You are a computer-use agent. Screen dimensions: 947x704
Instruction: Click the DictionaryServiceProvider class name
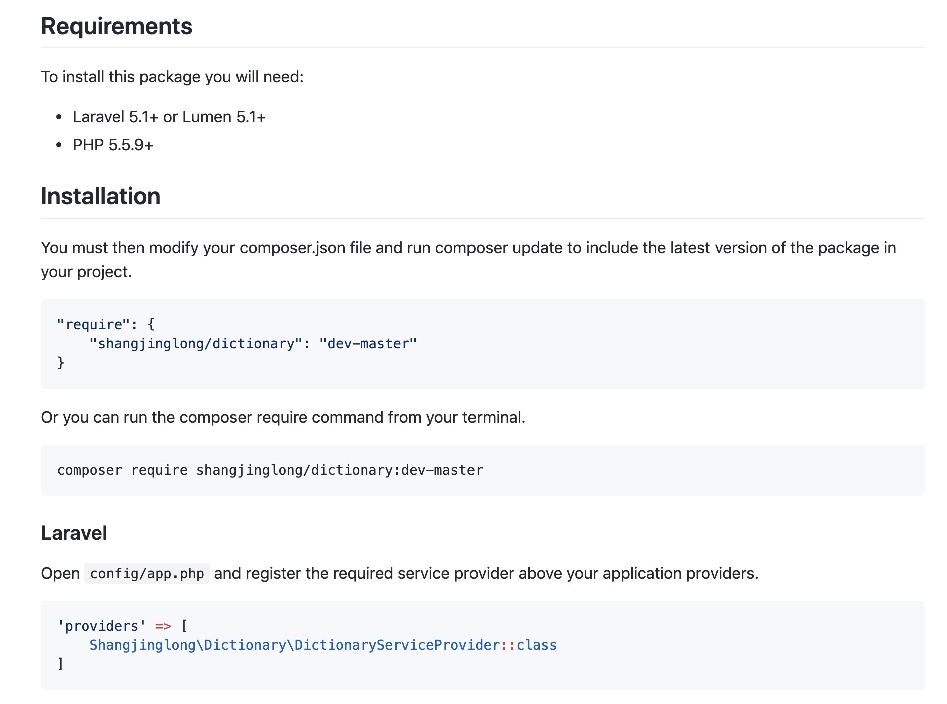397,645
